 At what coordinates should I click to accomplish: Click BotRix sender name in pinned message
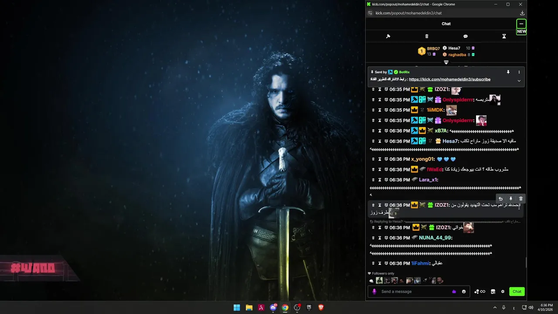(404, 72)
